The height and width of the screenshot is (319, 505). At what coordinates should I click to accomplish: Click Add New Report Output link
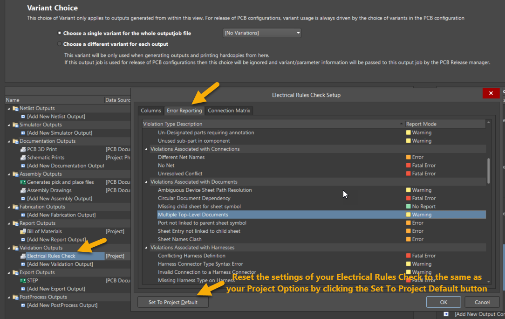[56, 240]
